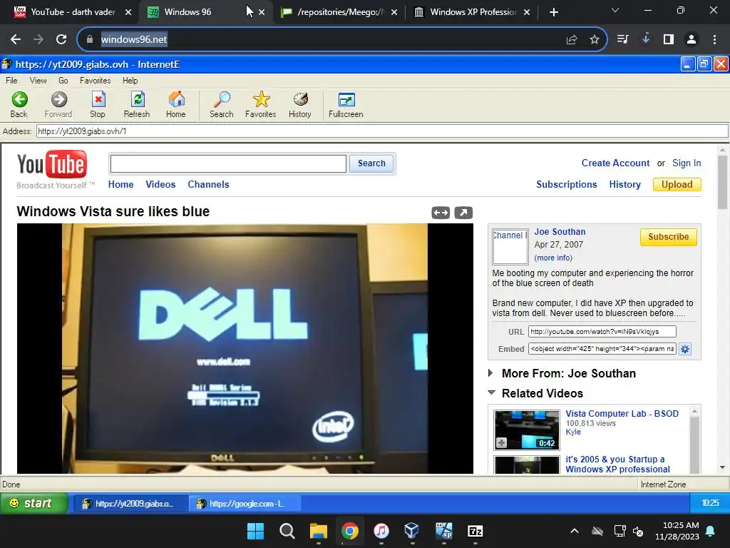Expand description with (more info)
730x548 pixels.
[x=553, y=258]
